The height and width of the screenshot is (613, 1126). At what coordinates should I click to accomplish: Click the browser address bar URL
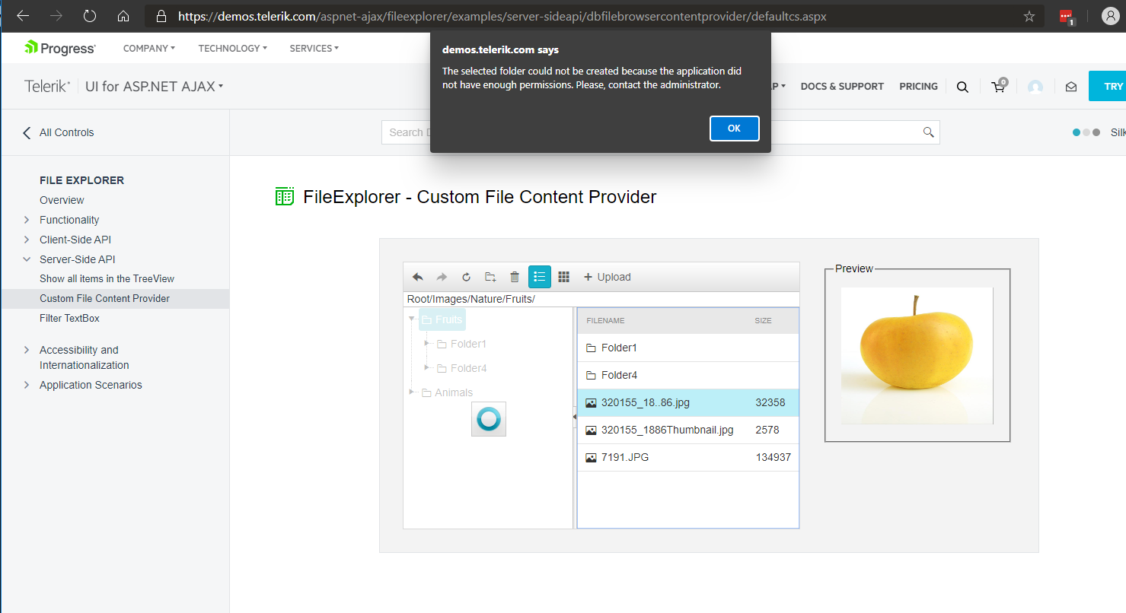click(x=502, y=16)
